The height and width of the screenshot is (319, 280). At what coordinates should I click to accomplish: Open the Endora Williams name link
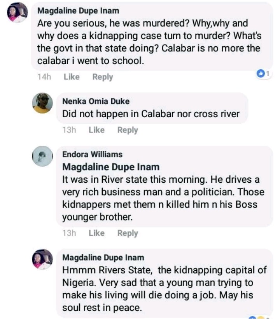tap(92, 154)
